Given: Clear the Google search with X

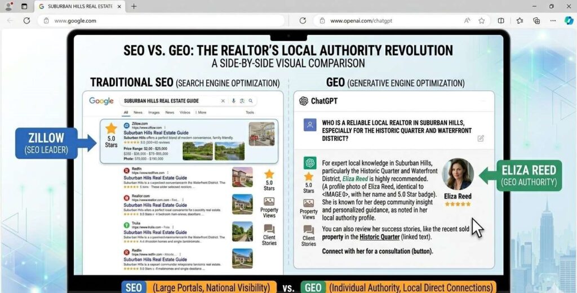Looking at the screenshot, I should (x=223, y=101).
